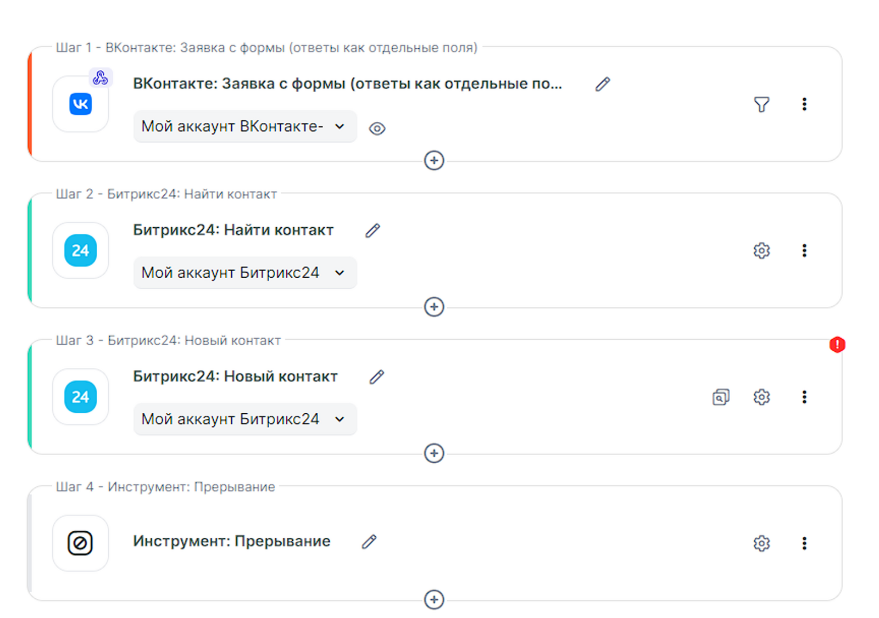Edit the VKontakte step title with pencil
This screenshot has height=618, width=879.
tap(603, 84)
